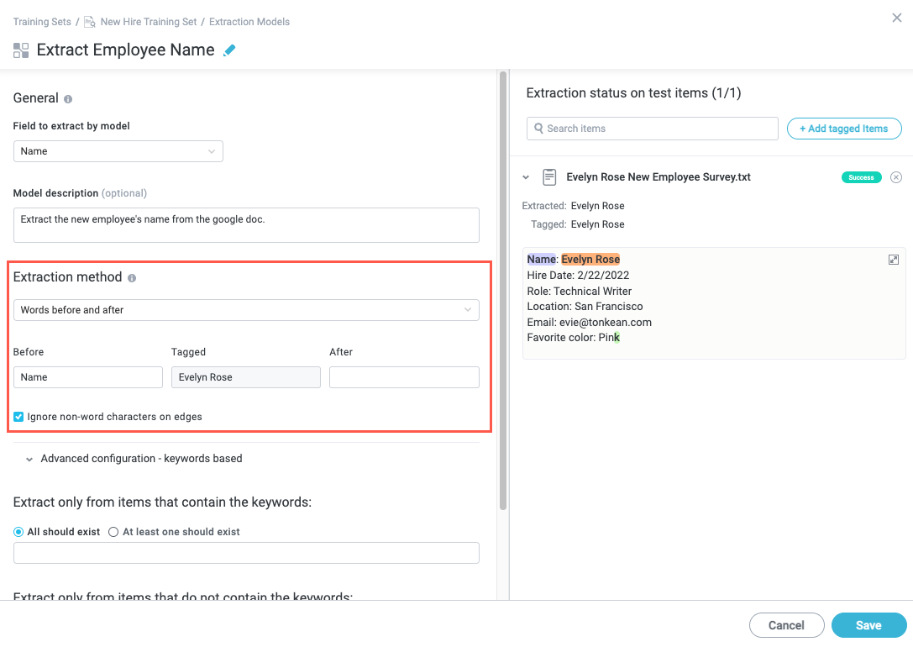This screenshot has height=647, width=913.
Task: Choose At least one should exist option
Action: (x=113, y=531)
